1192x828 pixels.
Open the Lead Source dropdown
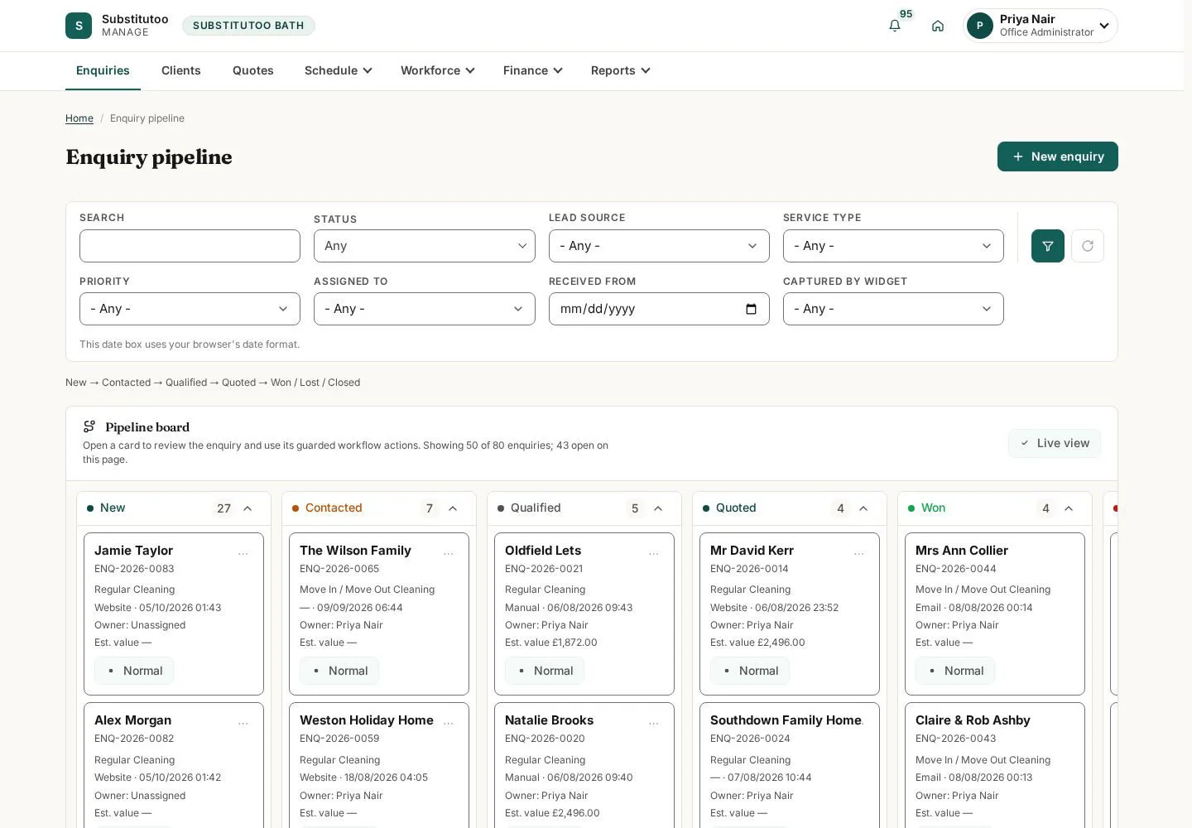point(659,246)
